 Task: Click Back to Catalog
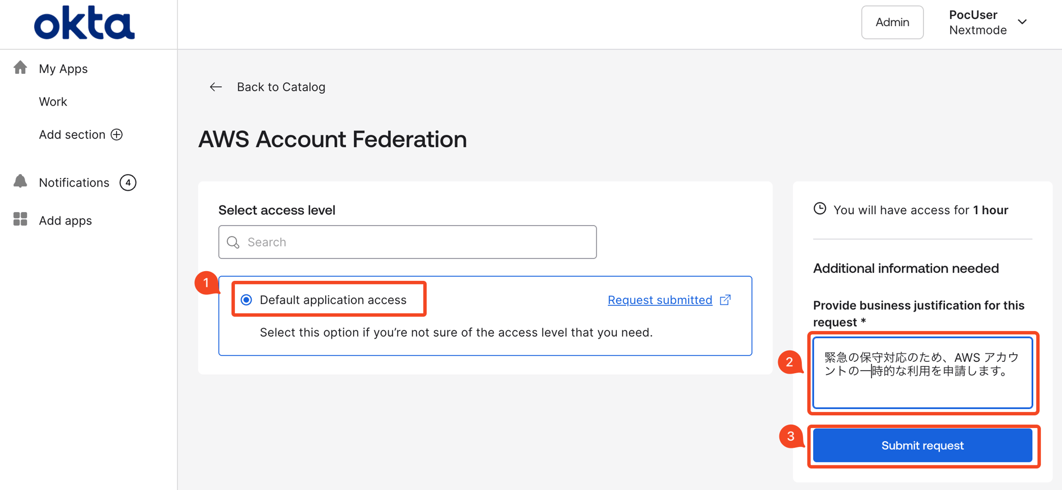tap(281, 87)
